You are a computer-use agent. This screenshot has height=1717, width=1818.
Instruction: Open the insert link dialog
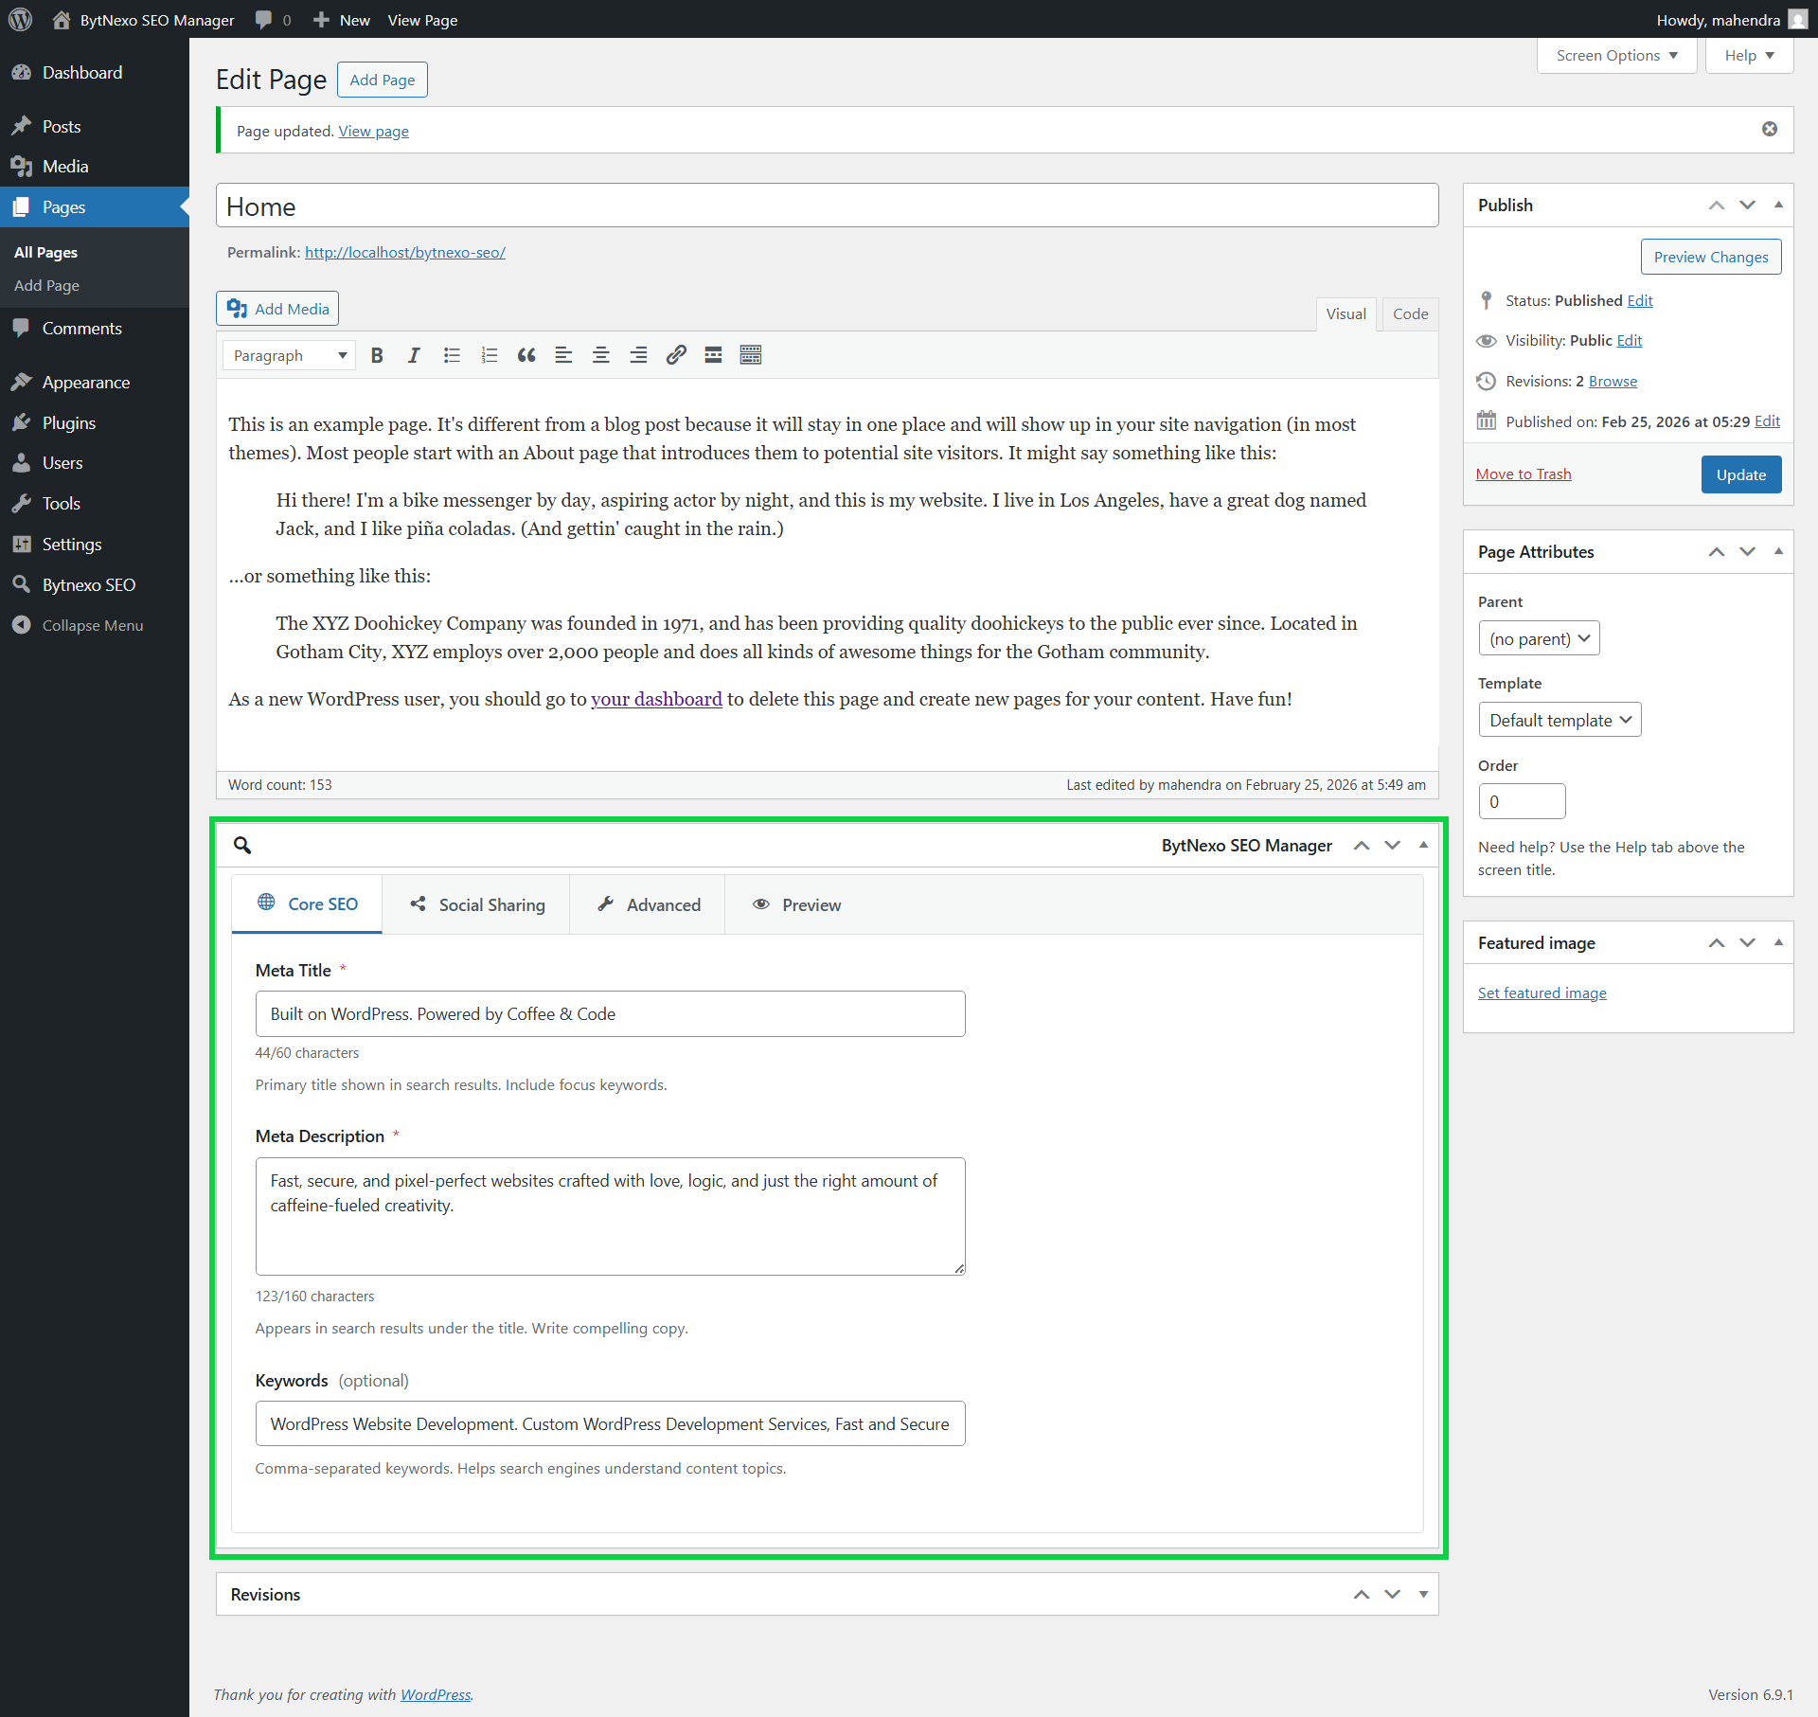pyautogui.click(x=675, y=355)
